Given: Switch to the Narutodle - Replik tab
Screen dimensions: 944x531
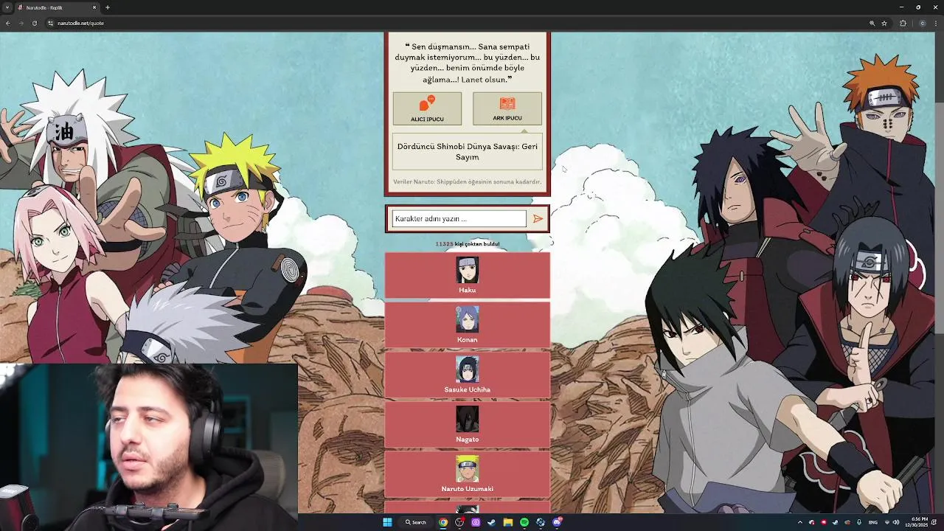Looking at the screenshot, I should pyautogui.click(x=58, y=7).
